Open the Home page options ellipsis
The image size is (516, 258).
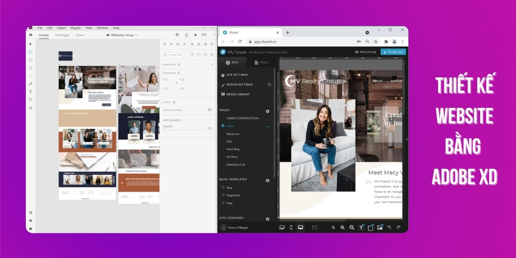click(267, 126)
